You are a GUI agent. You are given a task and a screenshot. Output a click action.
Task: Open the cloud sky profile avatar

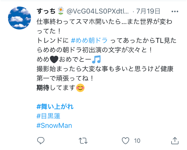click(19, 18)
